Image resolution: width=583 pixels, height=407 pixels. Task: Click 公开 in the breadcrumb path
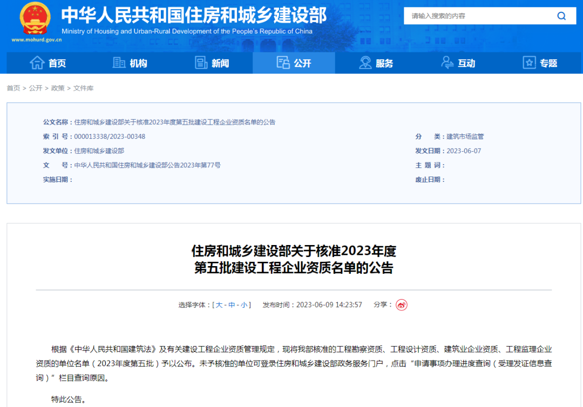(36, 88)
